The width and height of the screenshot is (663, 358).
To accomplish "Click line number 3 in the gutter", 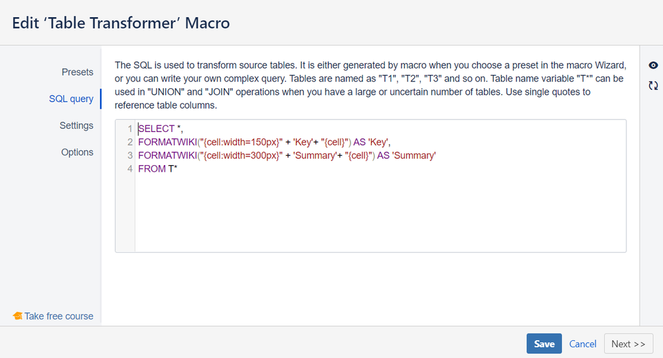I will point(130,155).
